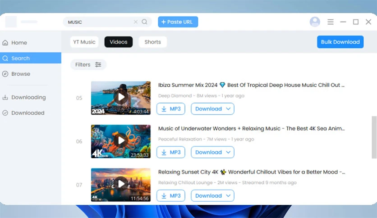Click the Filters slider icon
Screen dimensions: 377x218
[98, 64]
